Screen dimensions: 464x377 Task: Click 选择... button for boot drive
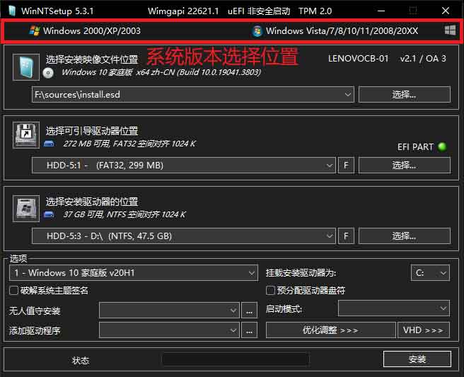pyautogui.click(x=404, y=165)
